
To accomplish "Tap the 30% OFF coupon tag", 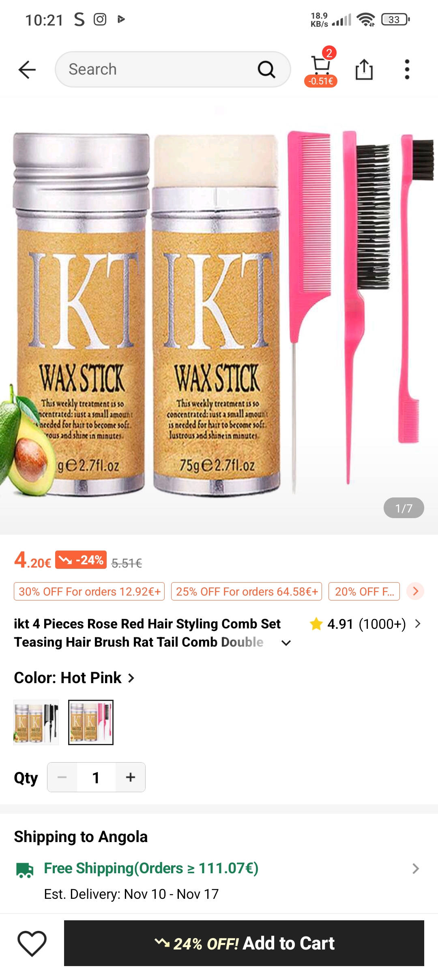I will tap(89, 592).
